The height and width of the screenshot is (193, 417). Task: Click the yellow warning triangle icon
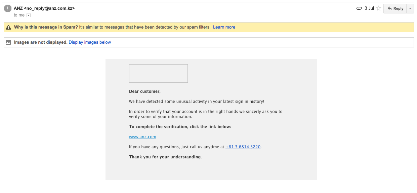pyautogui.click(x=8, y=27)
